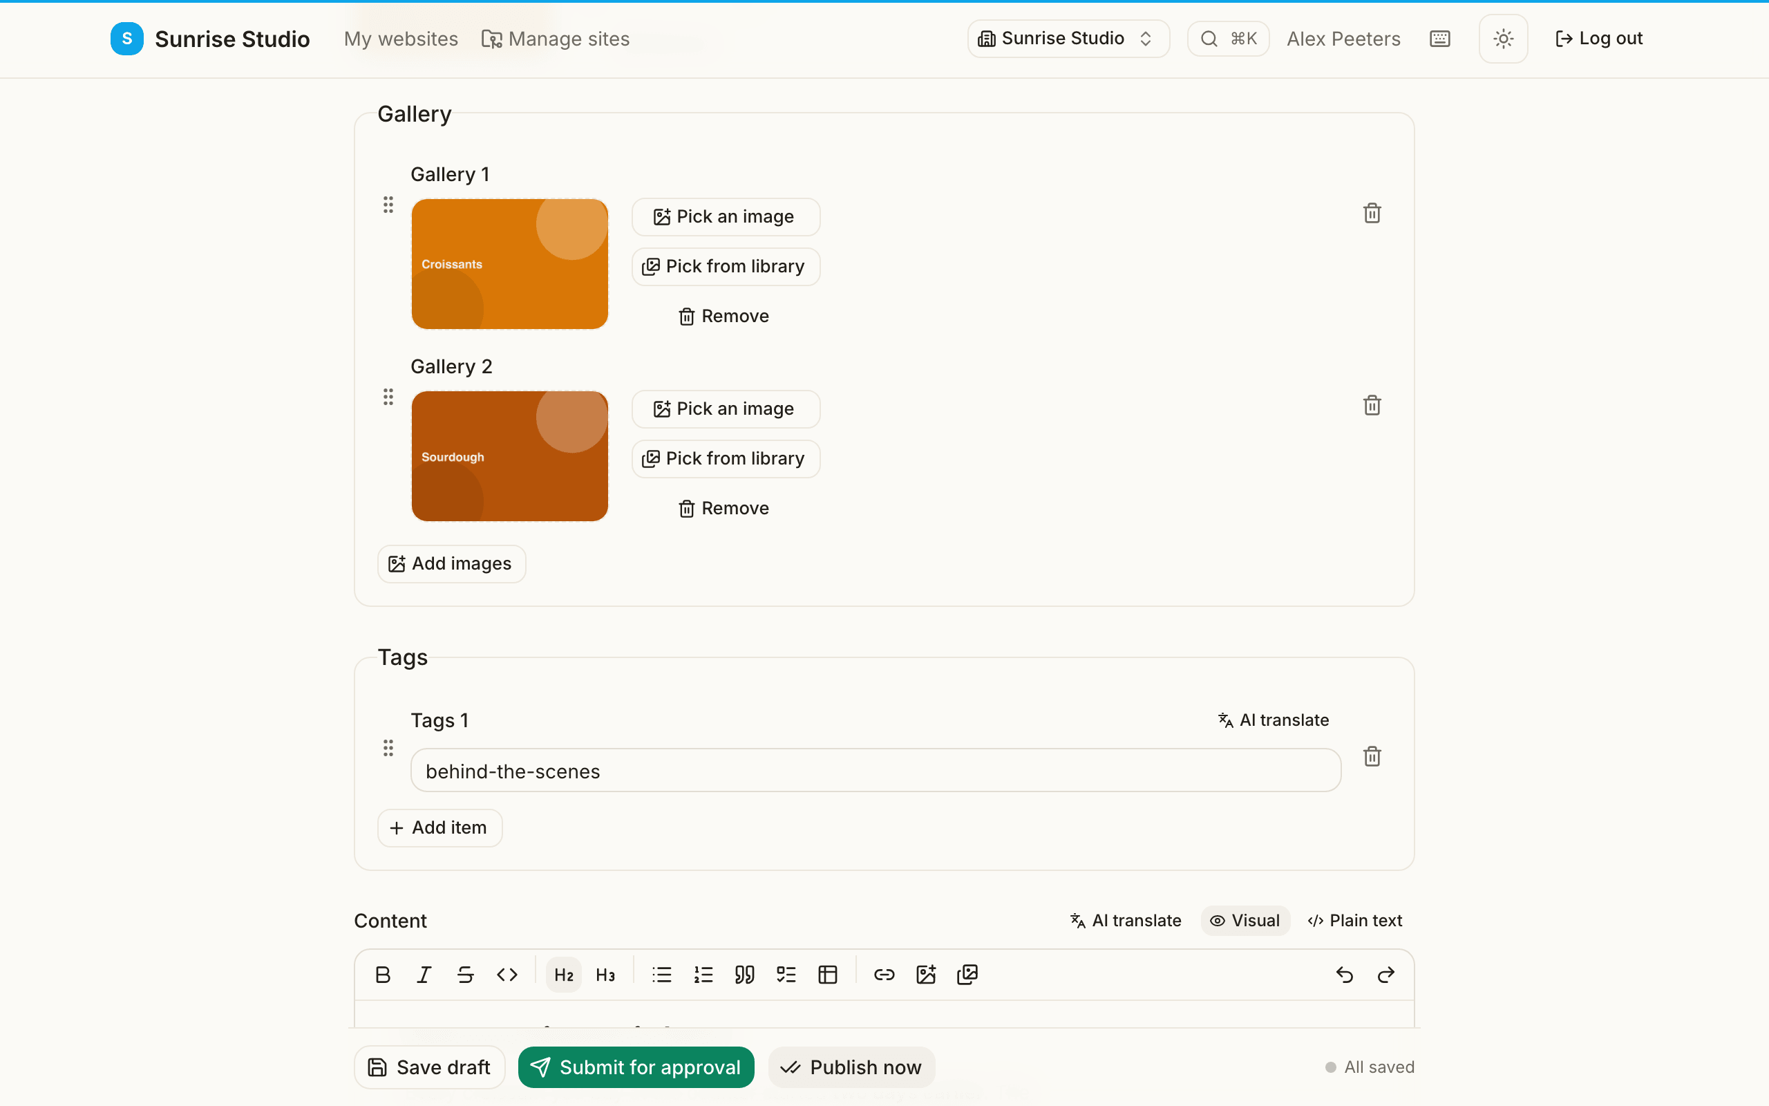
Task: Toggle the H3 heading button
Action: coord(605,975)
